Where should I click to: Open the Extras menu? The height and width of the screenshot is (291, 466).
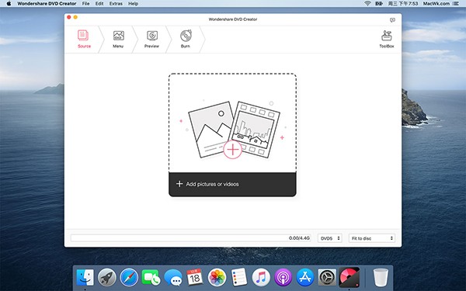pos(116,4)
